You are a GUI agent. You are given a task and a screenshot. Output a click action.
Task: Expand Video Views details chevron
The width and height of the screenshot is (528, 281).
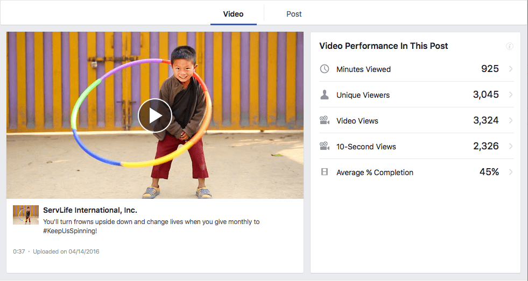coord(510,120)
